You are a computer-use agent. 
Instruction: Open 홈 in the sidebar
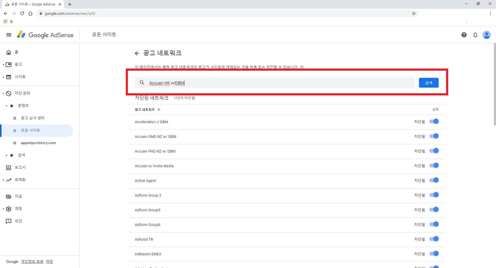16,52
